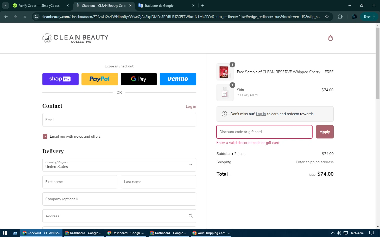Close the Traductor de Google tab

(193, 6)
